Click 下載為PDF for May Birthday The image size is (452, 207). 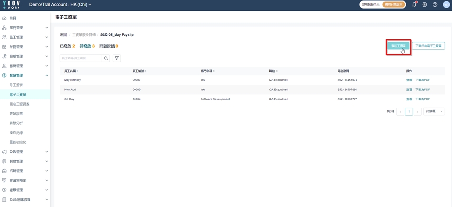(x=423, y=80)
